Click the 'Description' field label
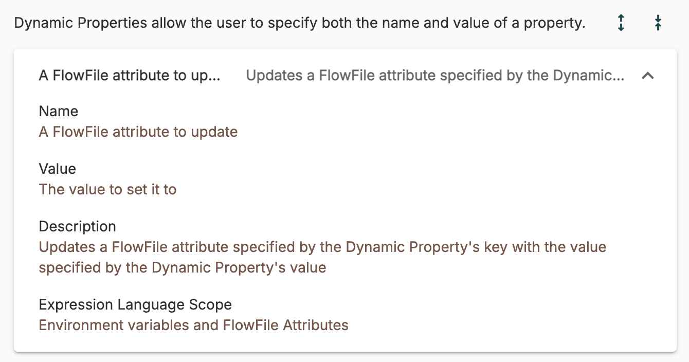The height and width of the screenshot is (362, 689). [77, 226]
